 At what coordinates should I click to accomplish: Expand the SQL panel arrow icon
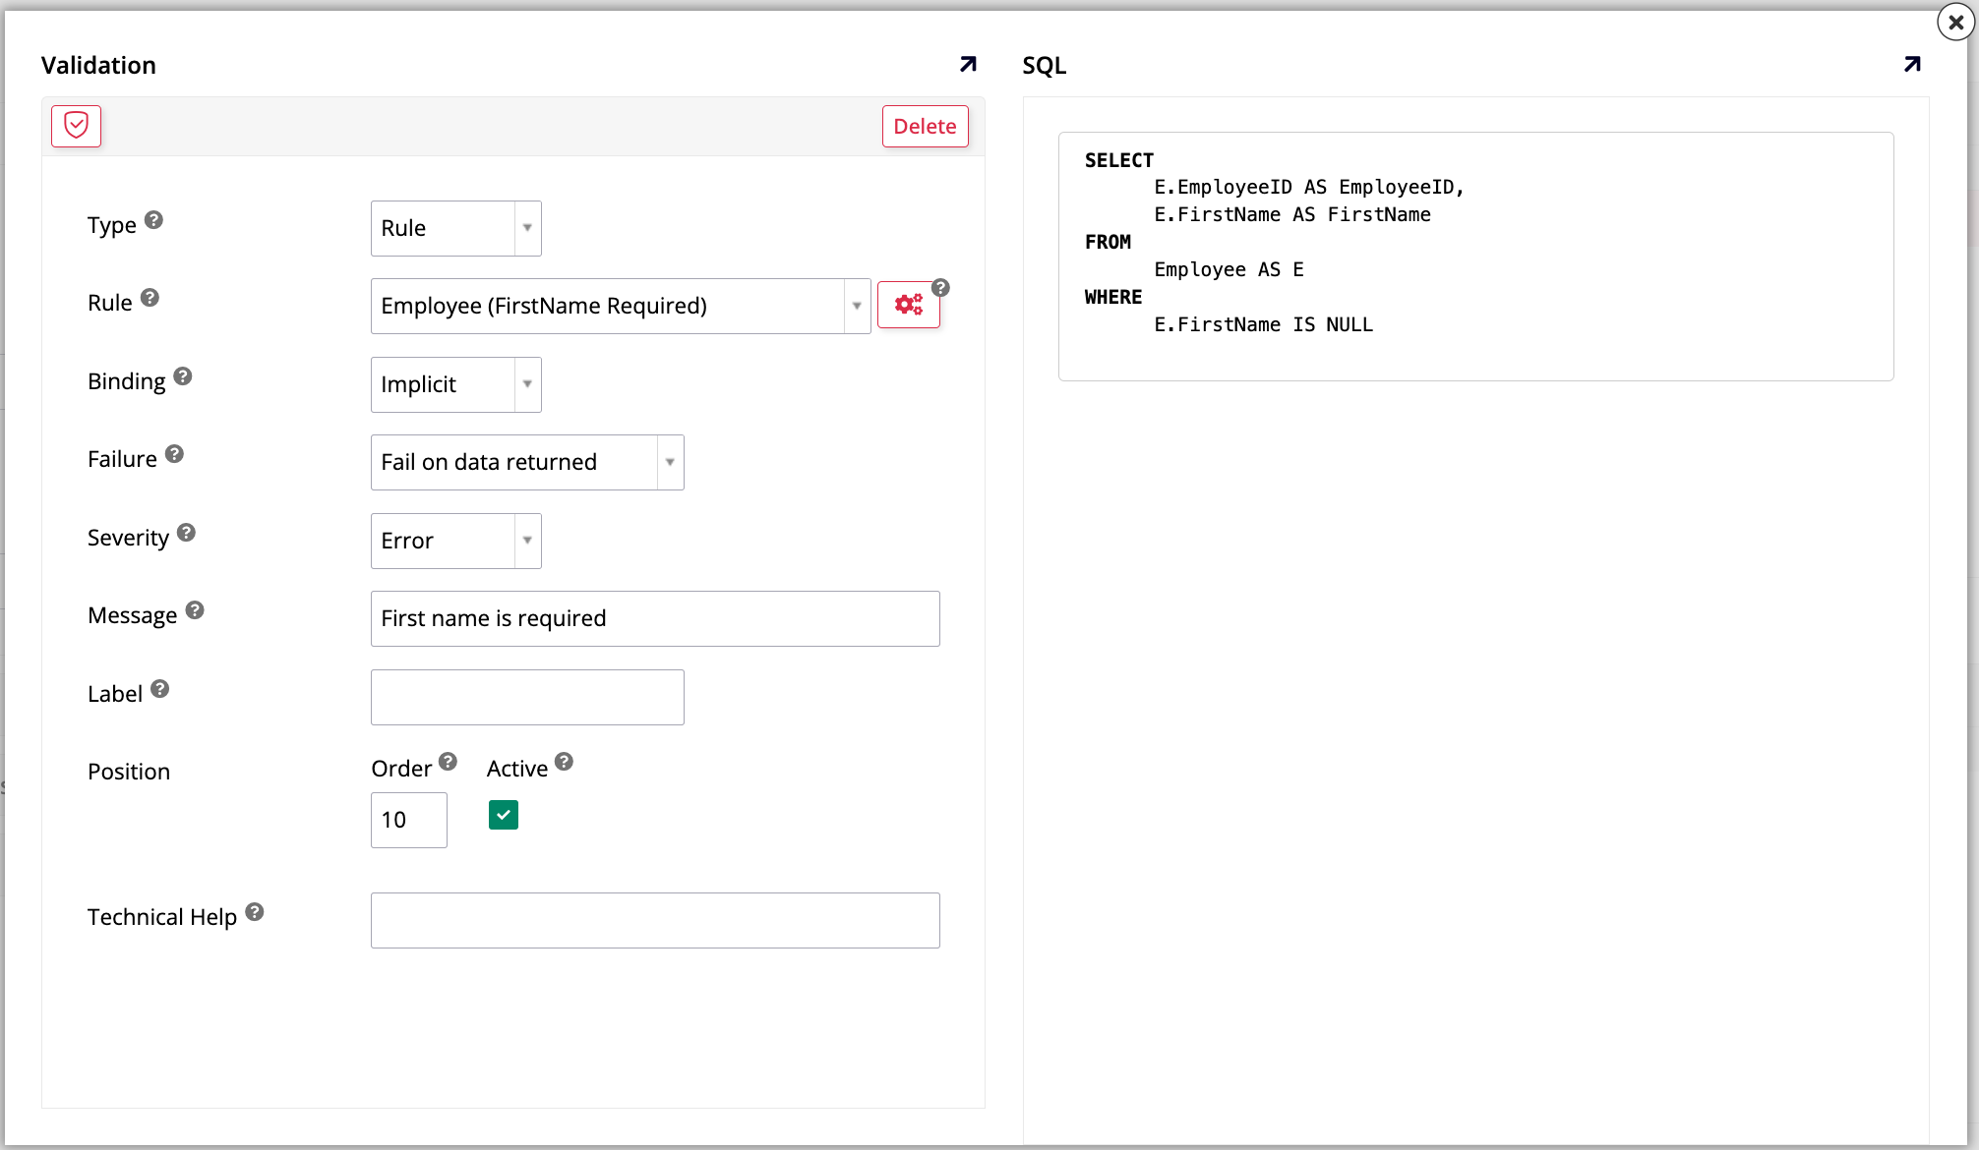pyautogui.click(x=1911, y=64)
